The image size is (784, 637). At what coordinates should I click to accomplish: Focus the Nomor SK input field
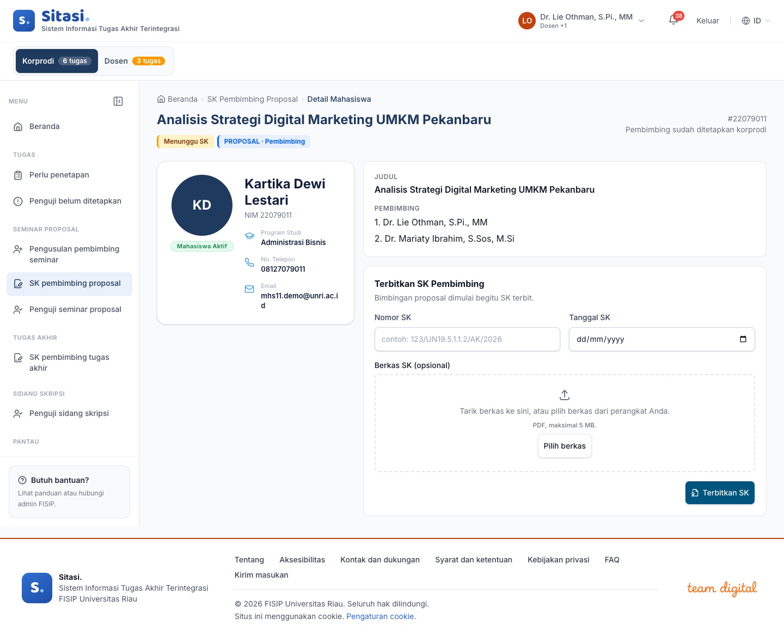pos(467,339)
